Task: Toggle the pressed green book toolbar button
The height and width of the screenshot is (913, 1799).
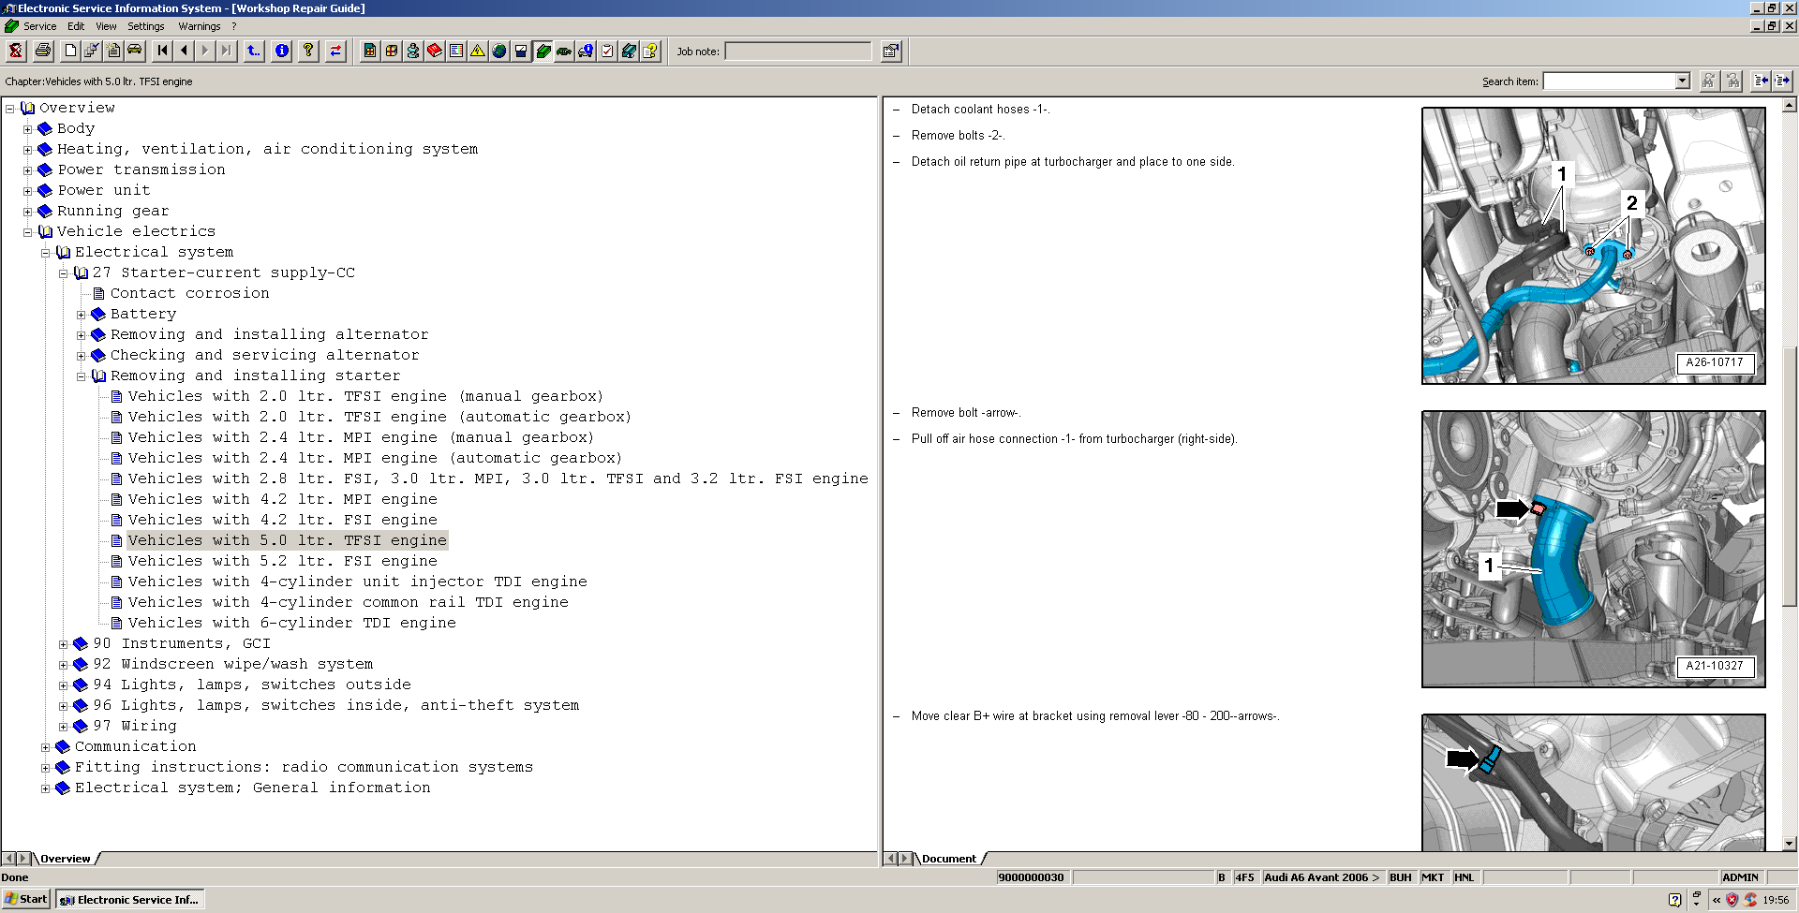Action: point(543,51)
